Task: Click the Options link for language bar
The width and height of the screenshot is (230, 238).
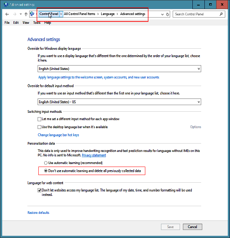Action: point(196,127)
